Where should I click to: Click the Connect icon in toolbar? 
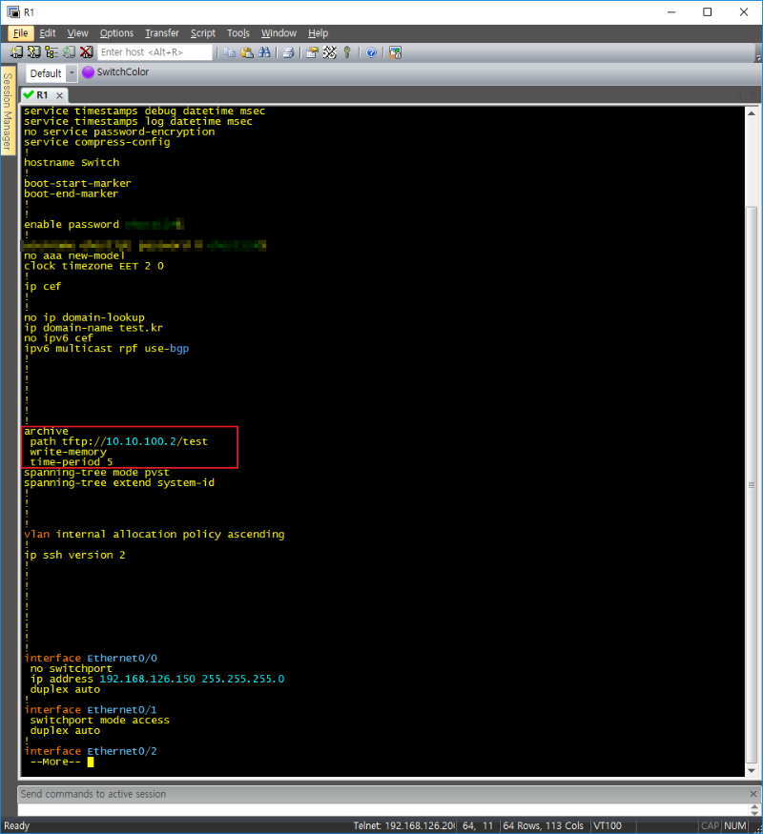[x=16, y=52]
